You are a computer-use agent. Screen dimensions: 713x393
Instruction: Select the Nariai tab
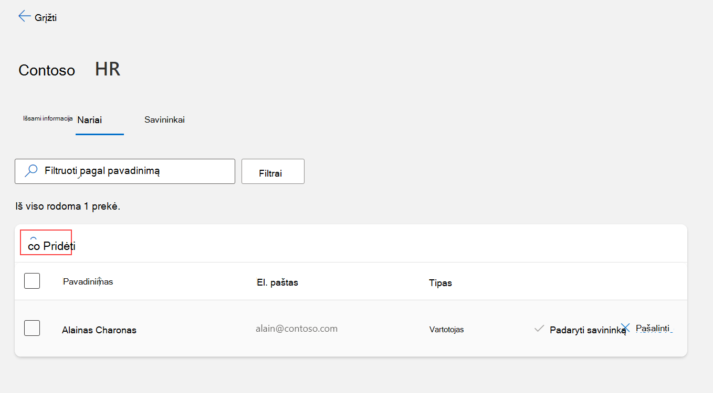tap(89, 120)
